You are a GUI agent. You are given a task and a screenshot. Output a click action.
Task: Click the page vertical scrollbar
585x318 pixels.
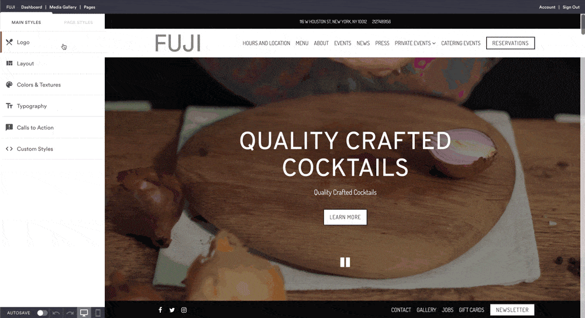click(x=583, y=25)
